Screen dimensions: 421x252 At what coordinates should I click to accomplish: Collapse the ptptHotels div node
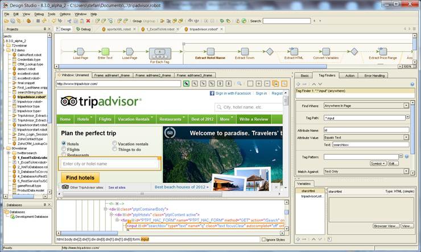click(111, 215)
